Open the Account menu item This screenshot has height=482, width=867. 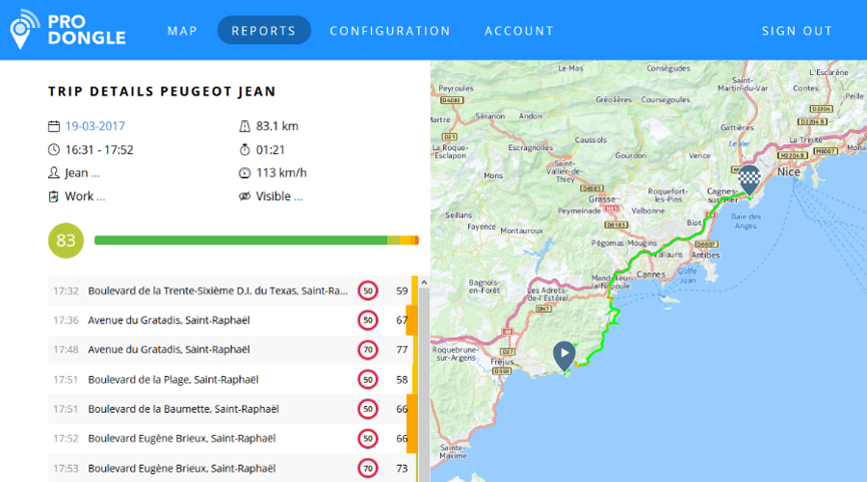click(x=518, y=31)
